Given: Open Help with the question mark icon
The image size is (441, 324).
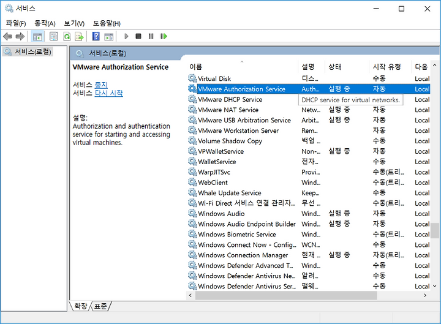Looking at the screenshot, I should pos(96,36).
